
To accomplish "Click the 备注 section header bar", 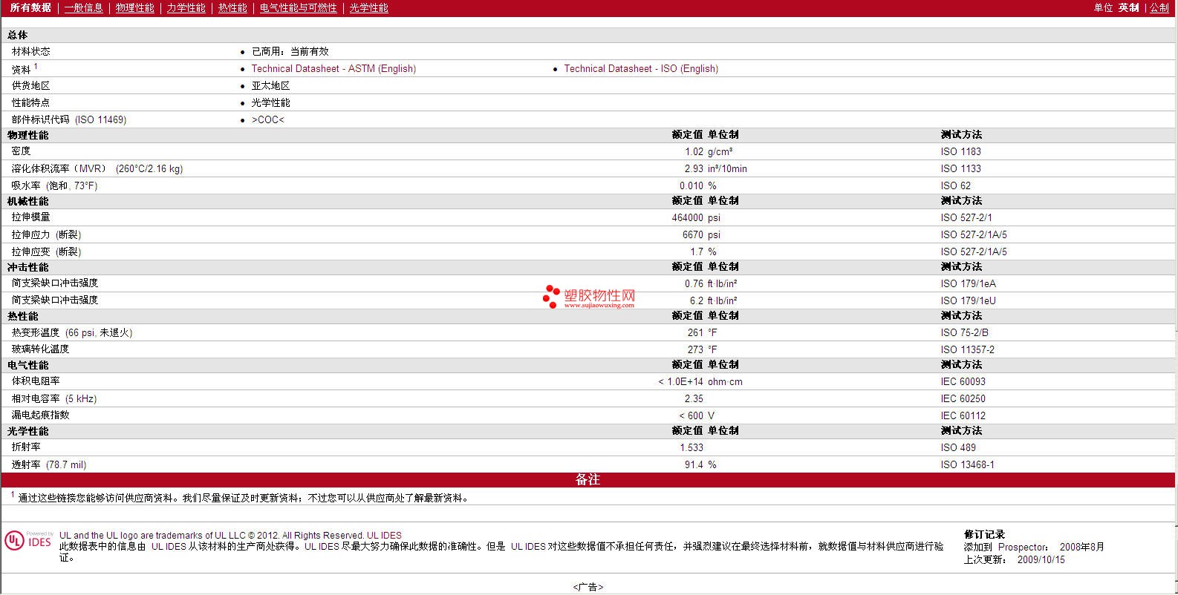I will (x=589, y=480).
